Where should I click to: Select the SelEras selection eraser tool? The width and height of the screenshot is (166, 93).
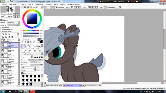[x=38, y=50]
